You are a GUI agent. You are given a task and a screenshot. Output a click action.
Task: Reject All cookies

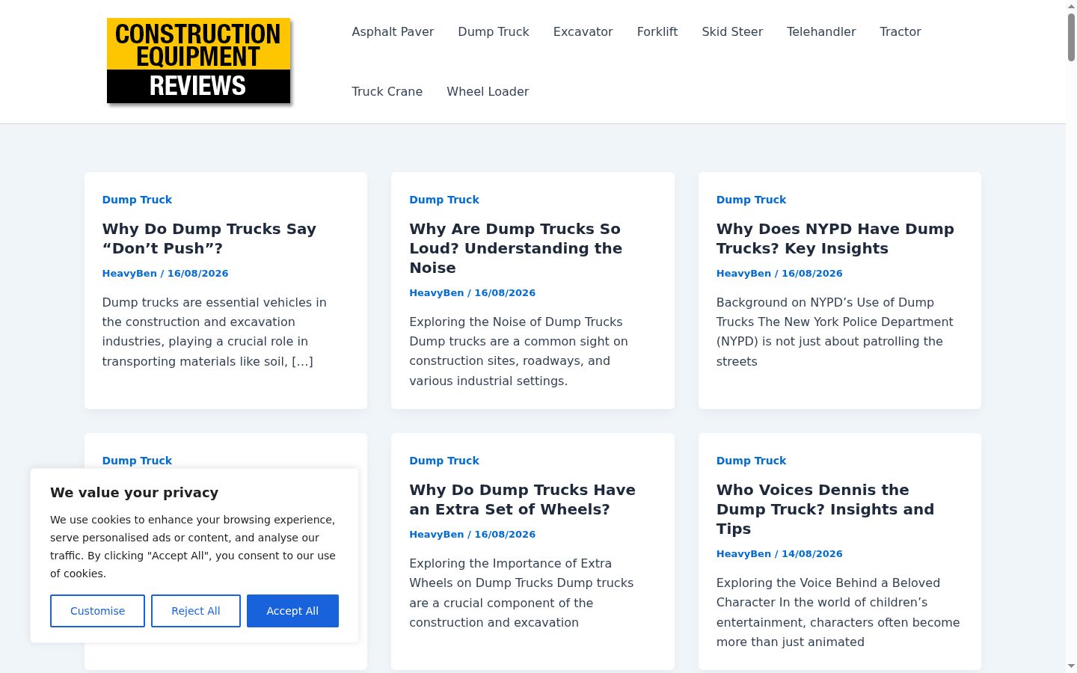[x=196, y=611]
